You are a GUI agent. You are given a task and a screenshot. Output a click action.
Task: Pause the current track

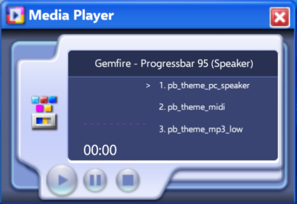[x=95, y=180]
